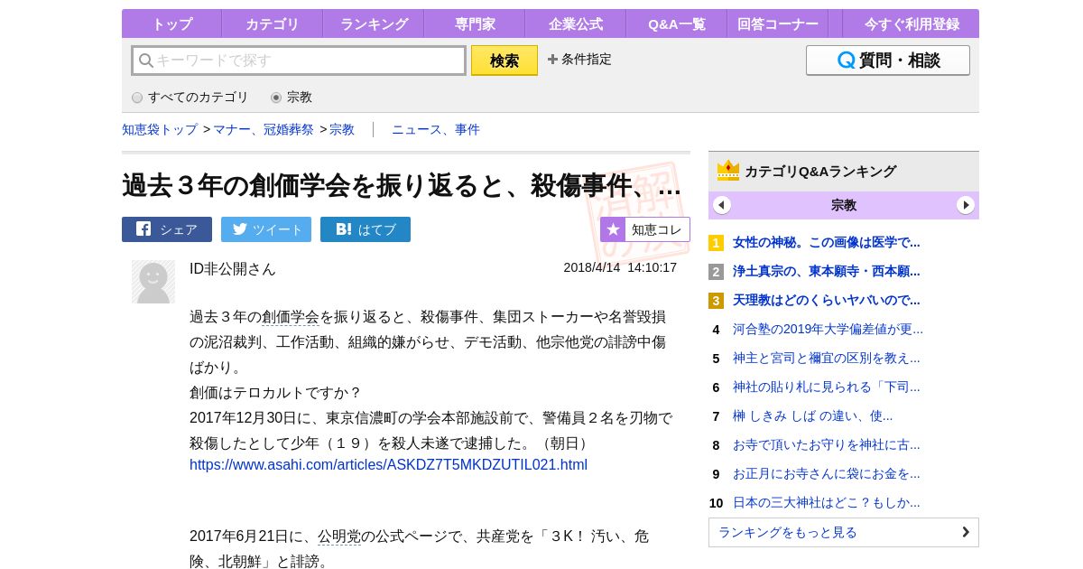Click the magnifier icon in search box

pyautogui.click(x=146, y=61)
